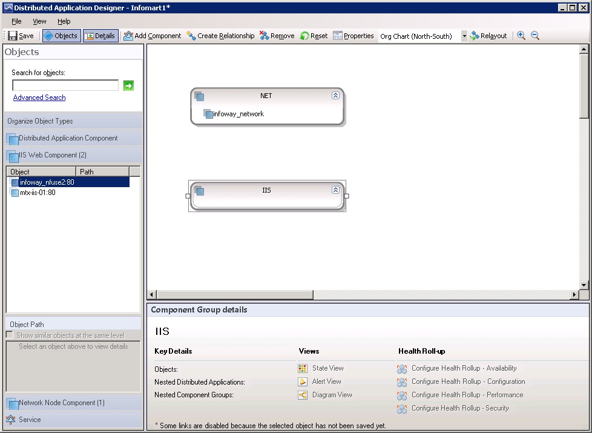This screenshot has width=592, height=433.
Task: Click the Performance rollup icon
Action: pyautogui.click(x=402, y=395)
